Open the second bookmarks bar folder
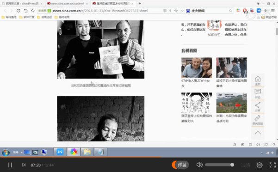This screenshot has height=172, width=278. tap(26, 17)
